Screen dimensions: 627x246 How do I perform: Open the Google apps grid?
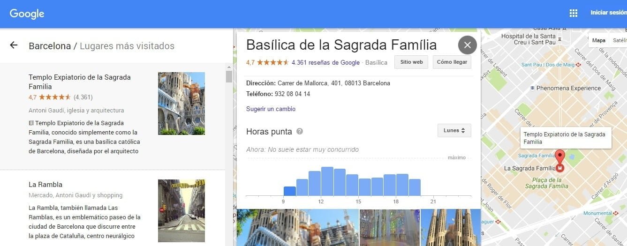coord(573,13)
